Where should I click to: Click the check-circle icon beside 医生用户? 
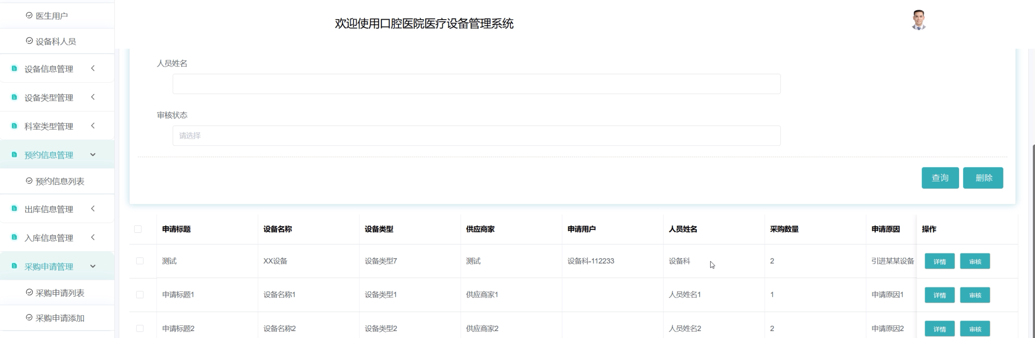(29, 15)
